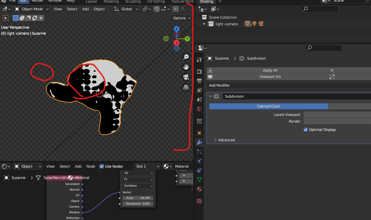Click the red X axis gizmo
Image resolution: width=371 pixels, height=220 pixels.
177,43
